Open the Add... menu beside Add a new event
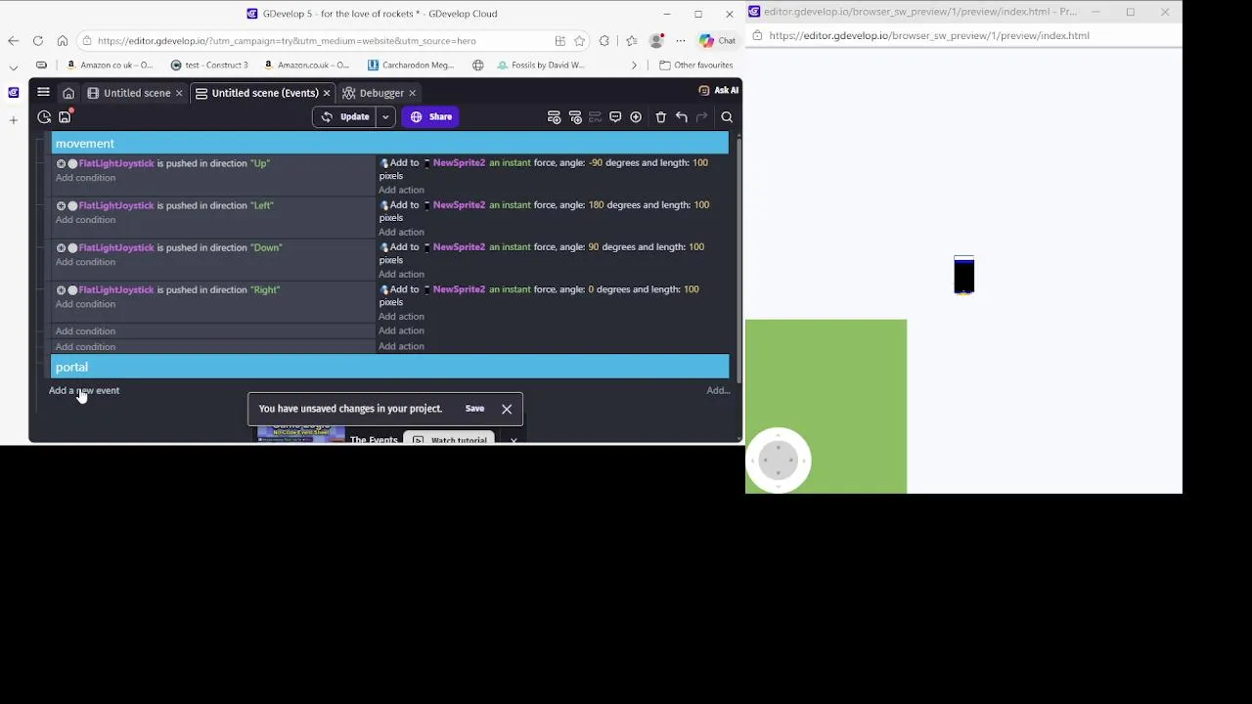The width and height of the screenshot is (1252, 704). pos(718,391)
